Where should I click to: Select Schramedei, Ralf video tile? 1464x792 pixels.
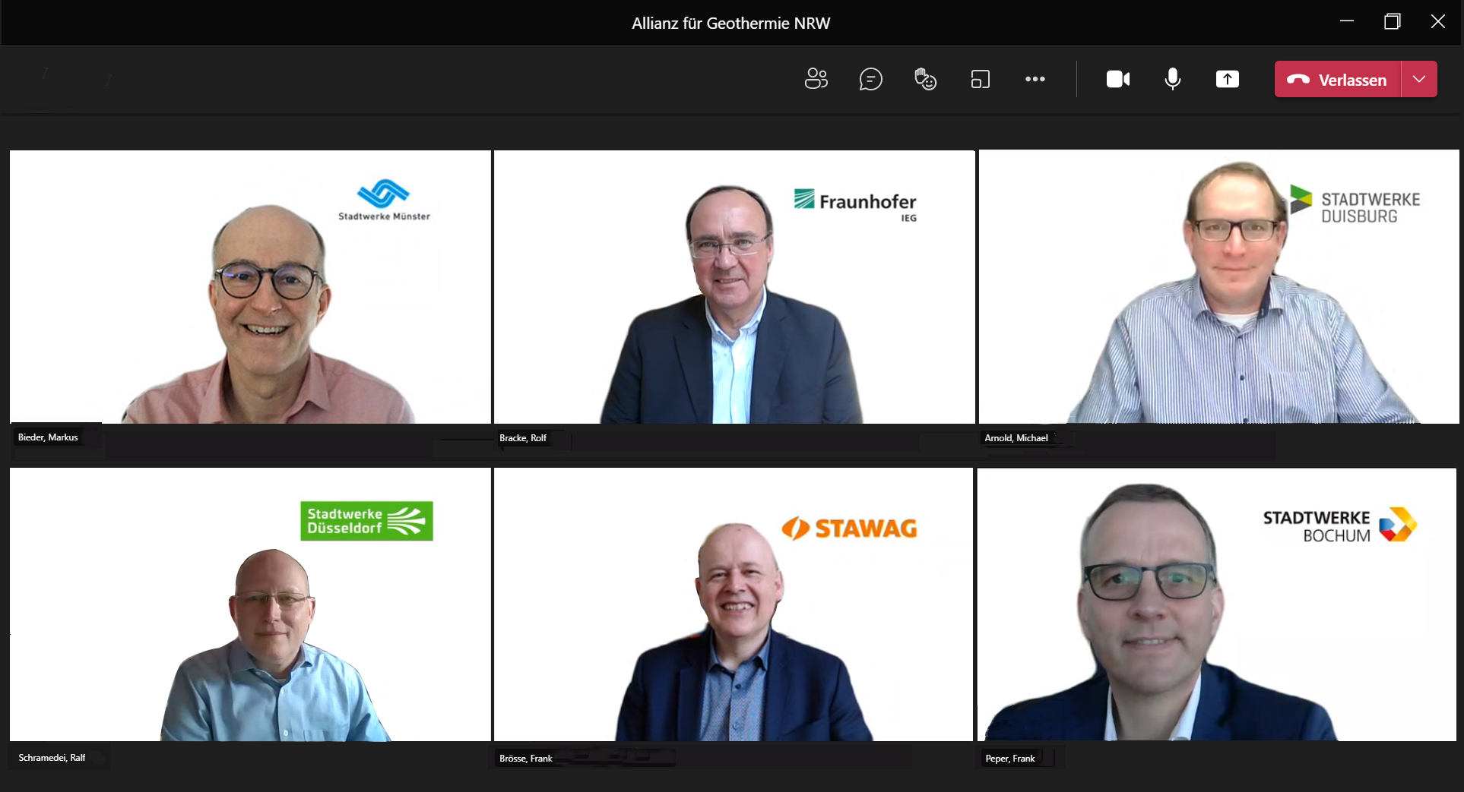250,604
